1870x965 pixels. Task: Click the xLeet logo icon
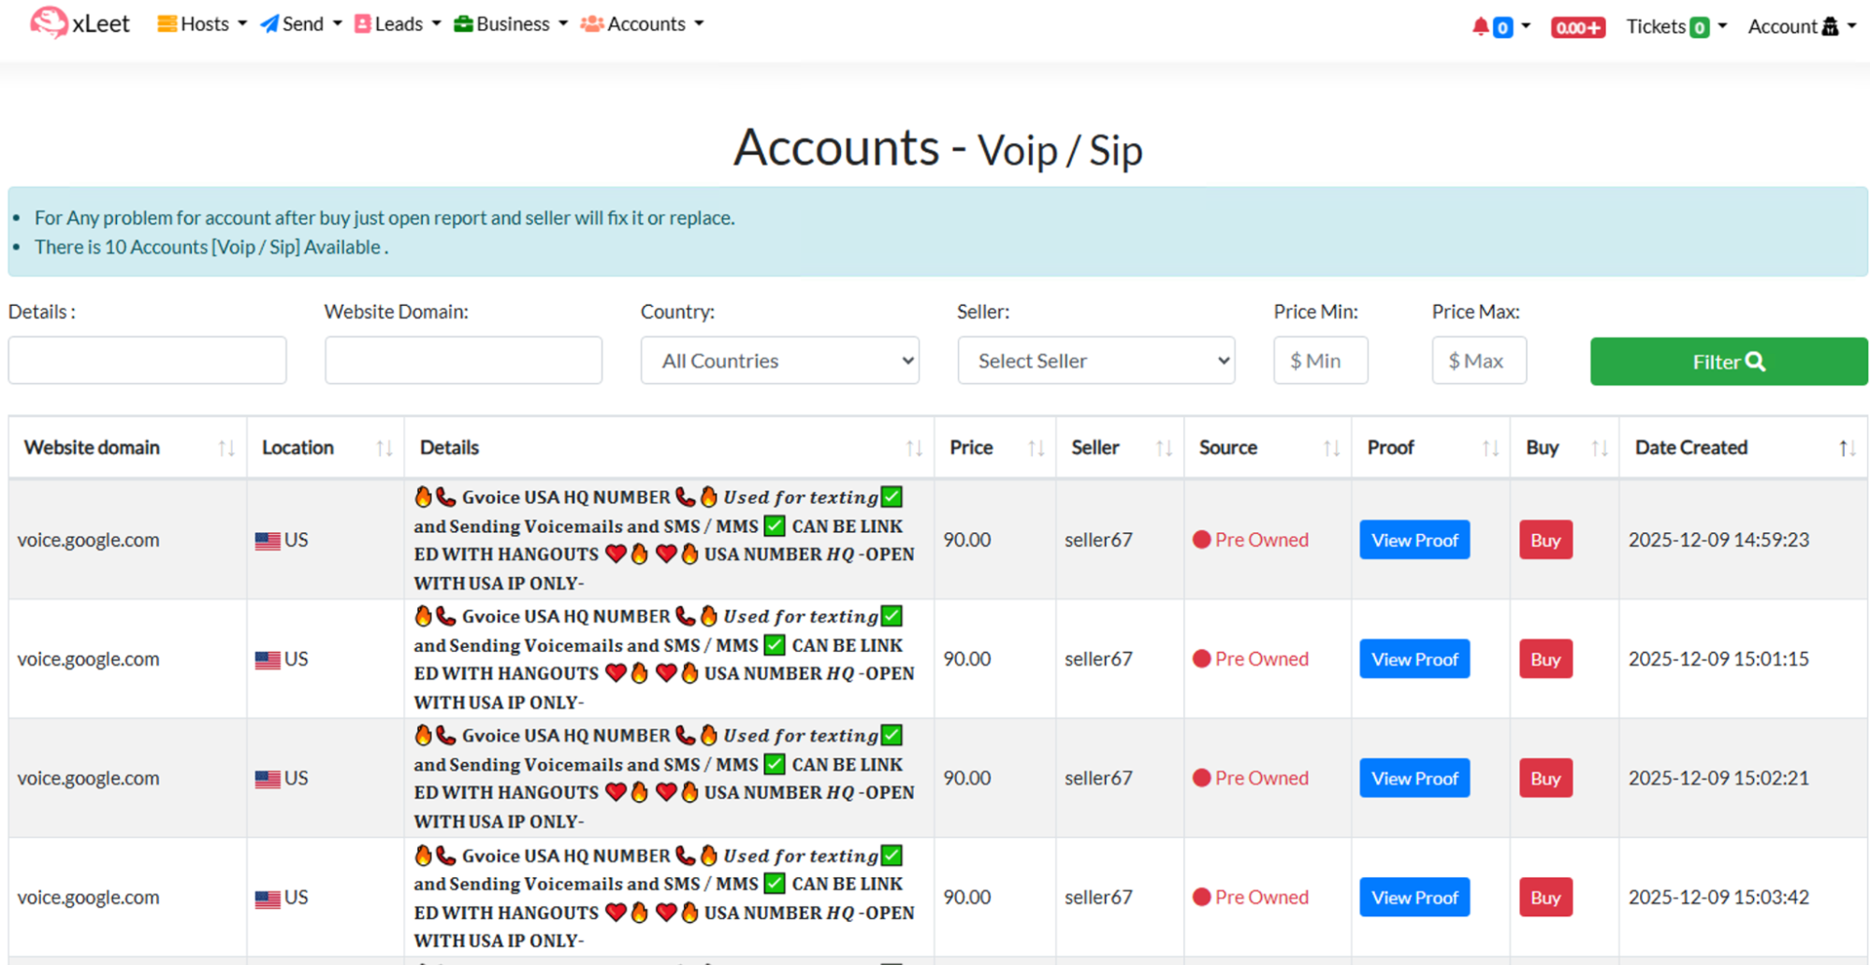coord(48,22)
